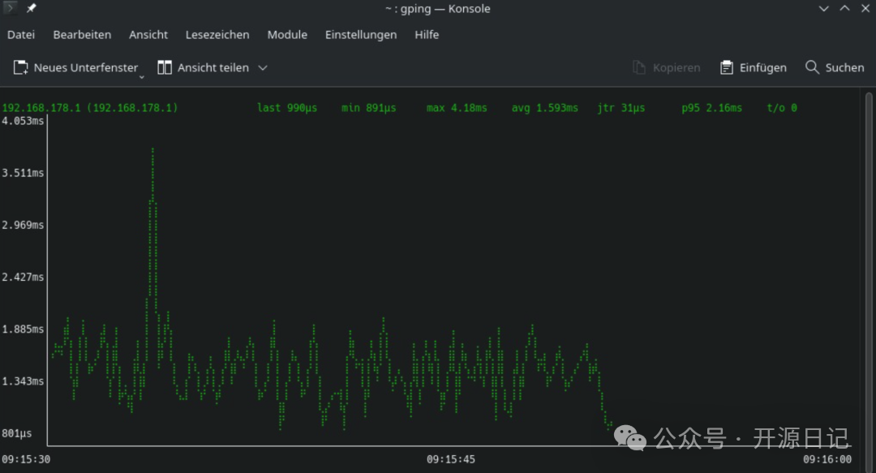Viewport: 876px width, 473px height.
Task: Click the 'max 4.18ms' statistic
Action: 457,108
